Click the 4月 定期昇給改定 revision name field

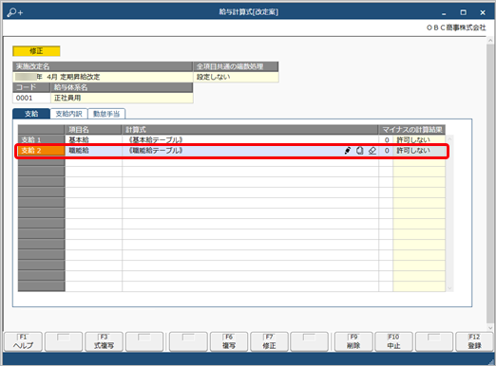coord(103,77)
